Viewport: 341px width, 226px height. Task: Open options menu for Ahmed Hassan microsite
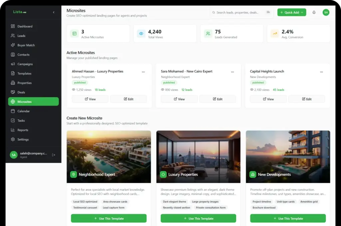(x=143, y=72)
